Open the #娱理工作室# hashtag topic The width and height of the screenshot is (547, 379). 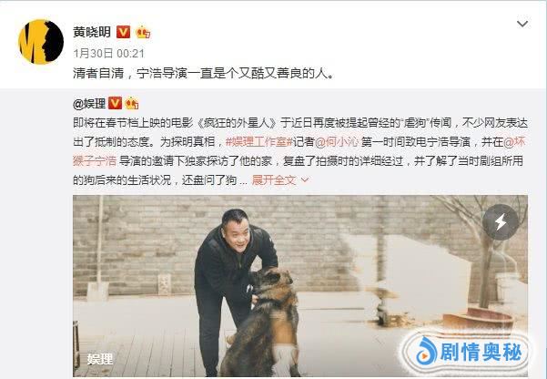click(258, 142)
